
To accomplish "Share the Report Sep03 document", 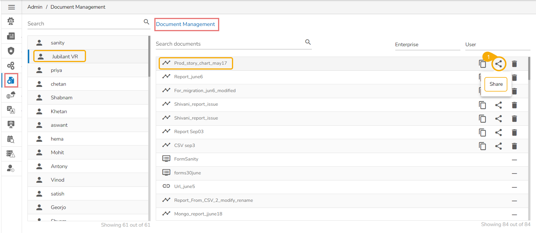I will pyautogui.click(x=498, y=133).
